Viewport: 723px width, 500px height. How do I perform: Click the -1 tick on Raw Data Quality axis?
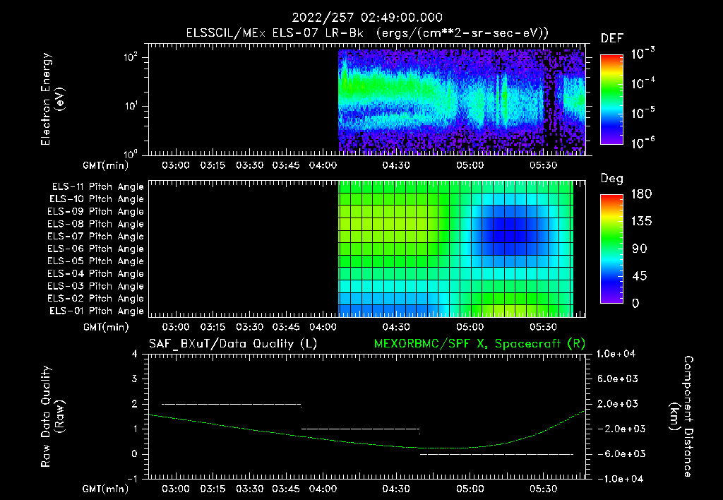(132, 479)
